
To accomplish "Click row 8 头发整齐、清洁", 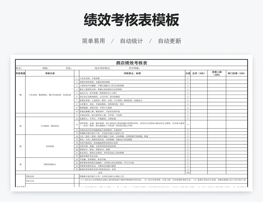I will point(132,104).
